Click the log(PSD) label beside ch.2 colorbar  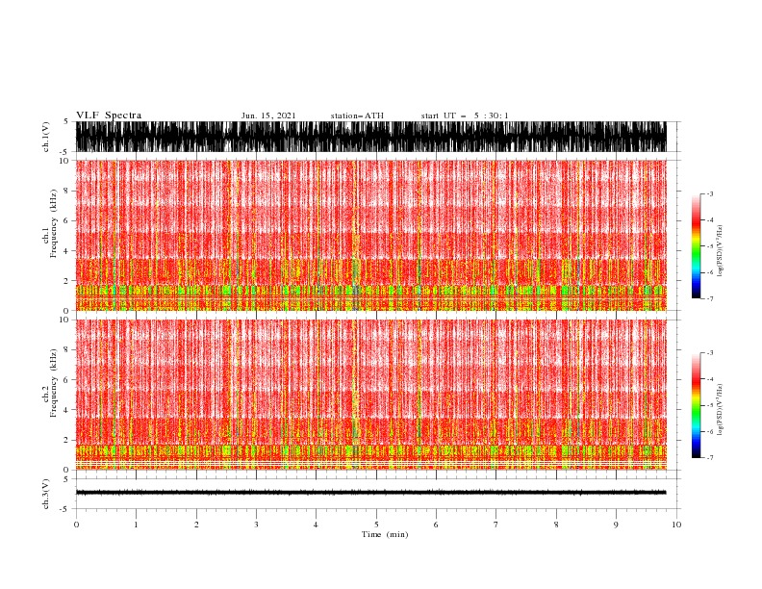pyautogui.click(x=721, y=410)
